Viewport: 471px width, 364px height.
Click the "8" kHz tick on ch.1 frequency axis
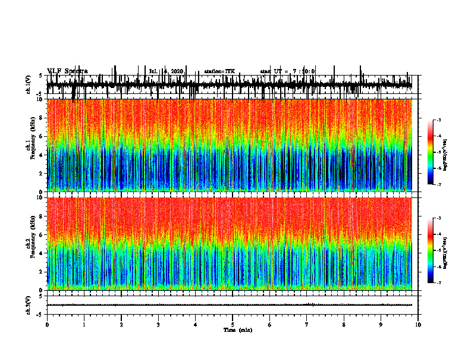42,118
